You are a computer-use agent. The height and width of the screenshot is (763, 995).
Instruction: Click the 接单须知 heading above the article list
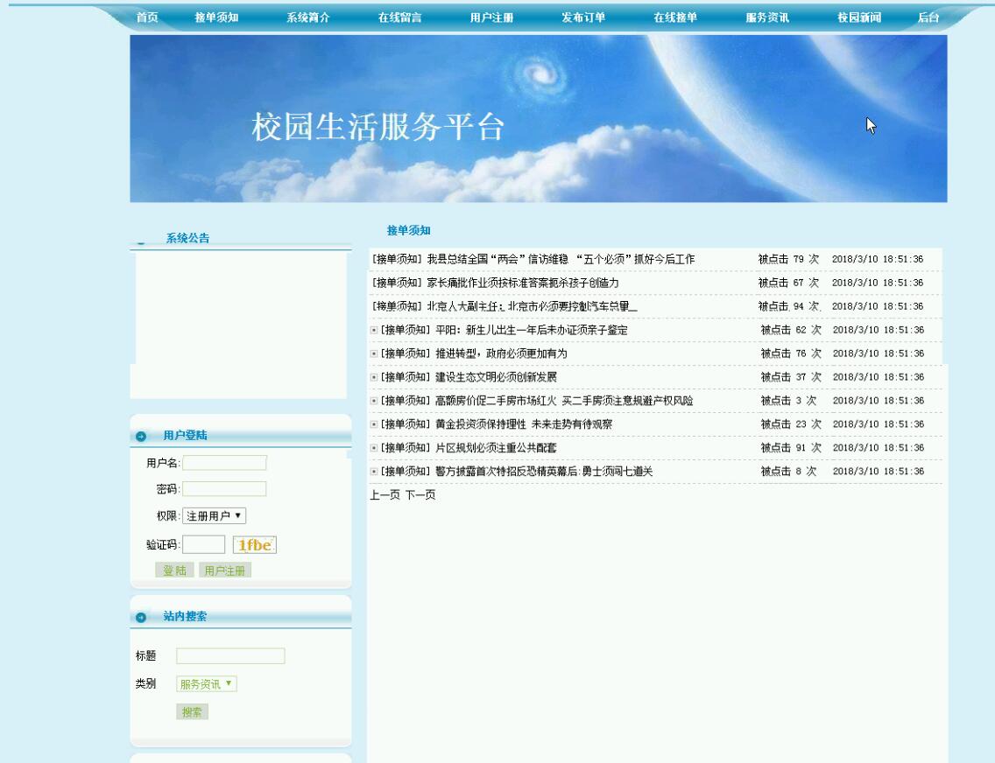409,231
